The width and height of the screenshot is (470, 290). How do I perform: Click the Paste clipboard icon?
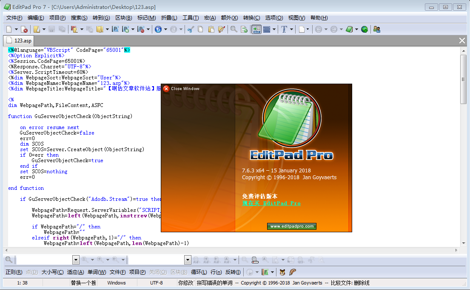pos(211,29)
